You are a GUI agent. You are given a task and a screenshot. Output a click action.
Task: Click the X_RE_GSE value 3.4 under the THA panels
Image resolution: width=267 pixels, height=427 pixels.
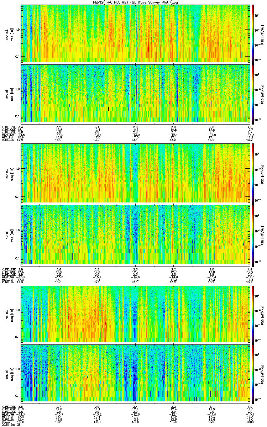[21, 127]
